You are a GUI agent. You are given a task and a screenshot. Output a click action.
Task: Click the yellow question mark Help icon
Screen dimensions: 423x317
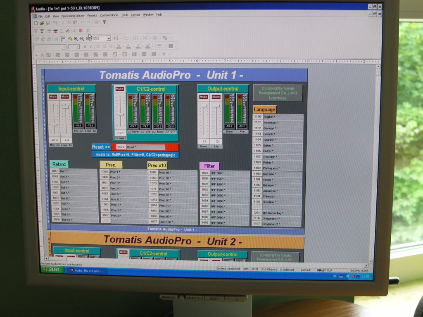pyautogui.click(x=104, y=22)
